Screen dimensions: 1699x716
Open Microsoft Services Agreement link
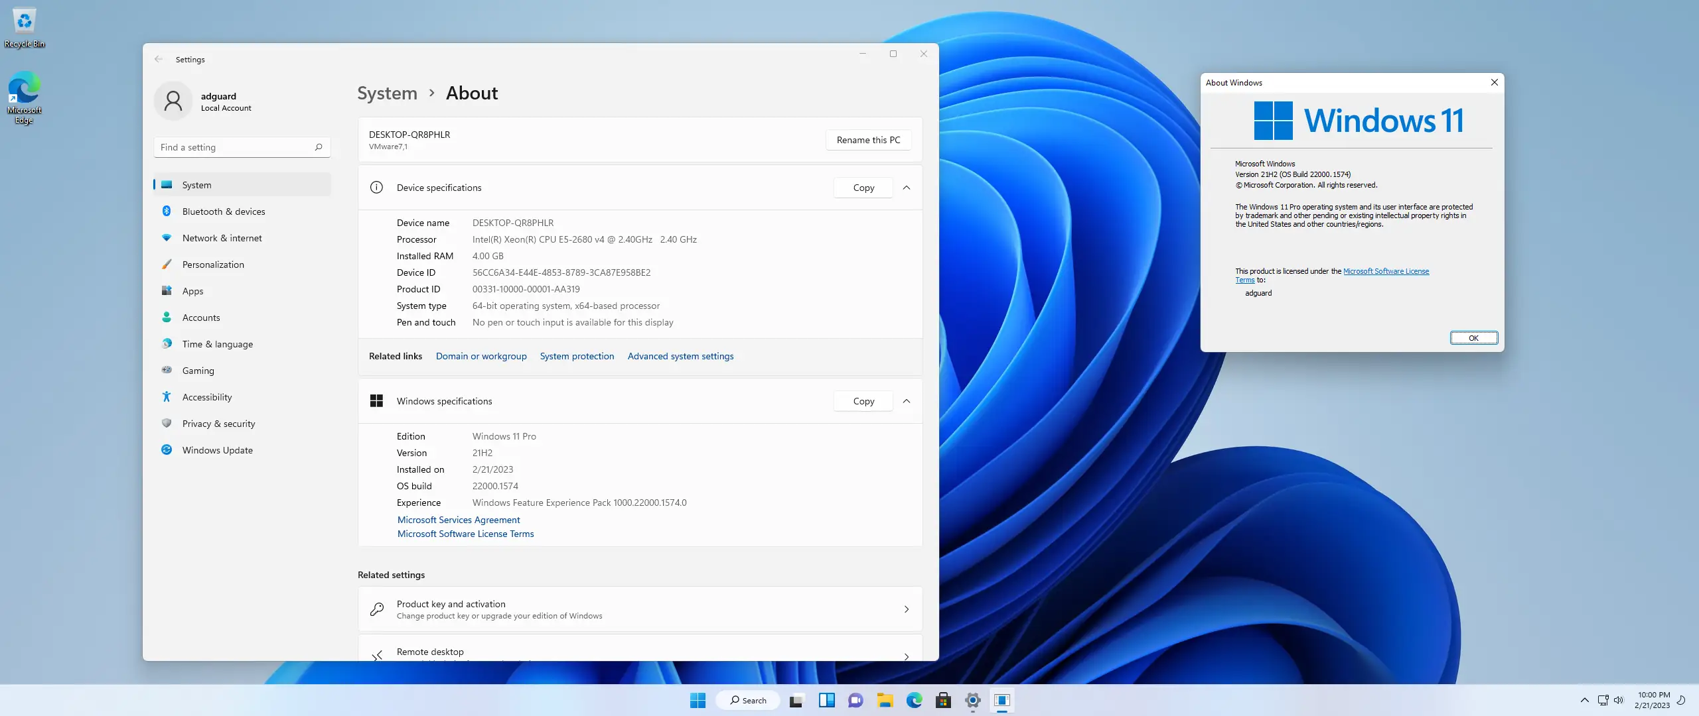coord(459,520)
